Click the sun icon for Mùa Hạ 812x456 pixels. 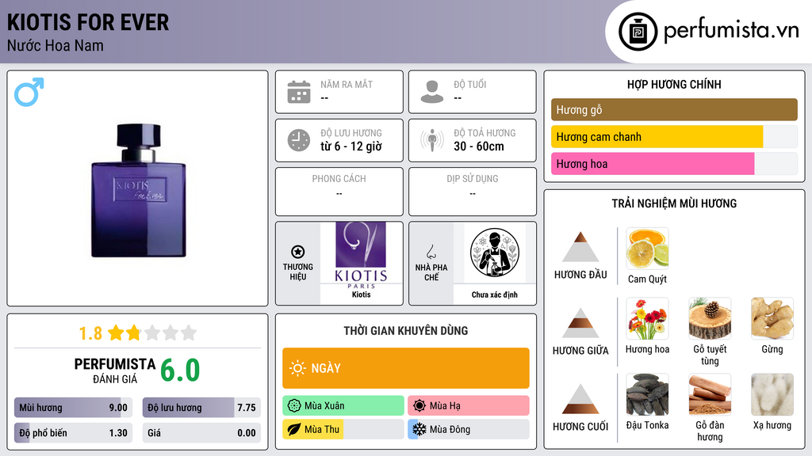419,406
